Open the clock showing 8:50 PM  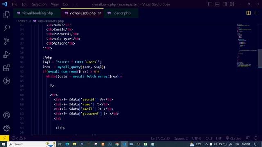[246, 144]
